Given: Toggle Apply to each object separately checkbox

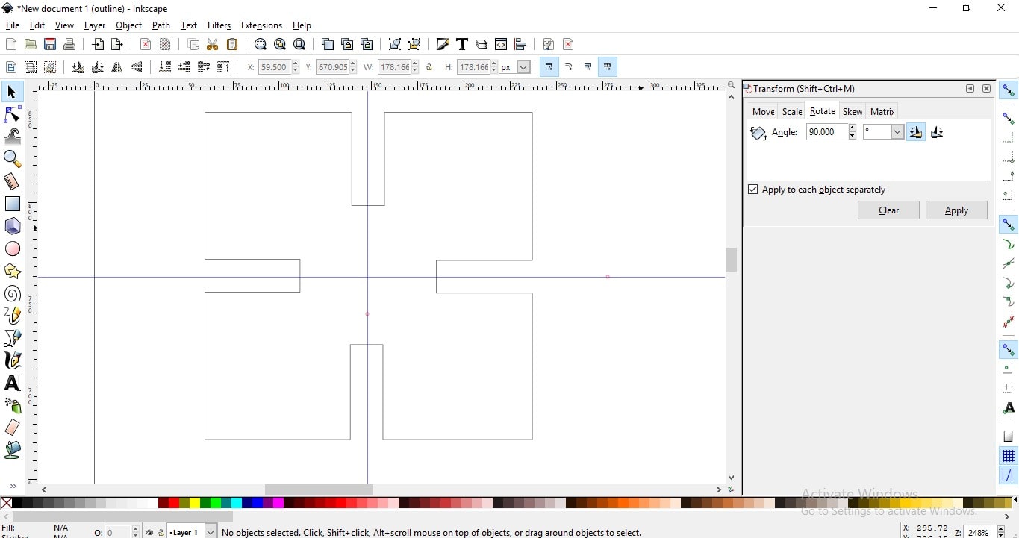Looking at the screenshot, I should point(753,190).
